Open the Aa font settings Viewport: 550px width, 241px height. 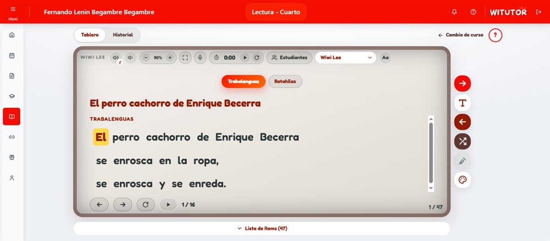[x=385, y=57]
